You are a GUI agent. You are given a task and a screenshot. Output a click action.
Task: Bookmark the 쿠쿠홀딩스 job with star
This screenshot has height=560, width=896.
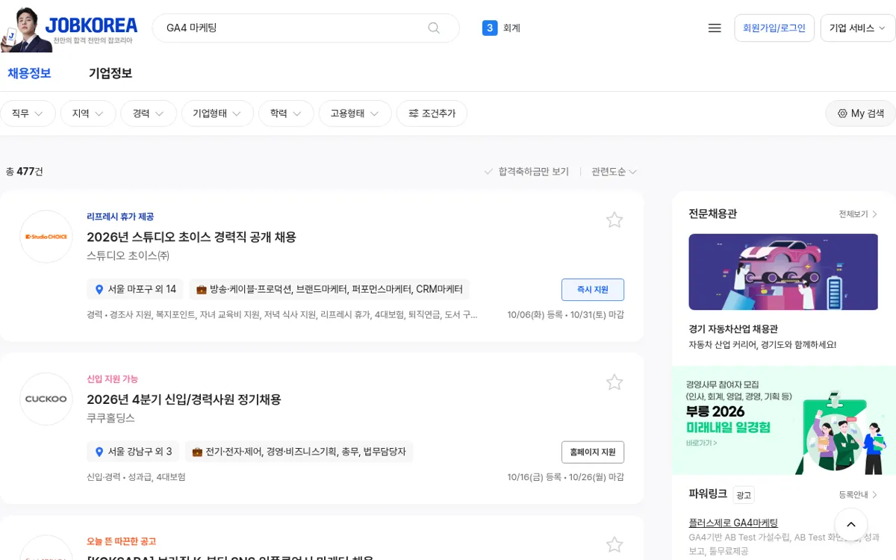tap(615, 382)
